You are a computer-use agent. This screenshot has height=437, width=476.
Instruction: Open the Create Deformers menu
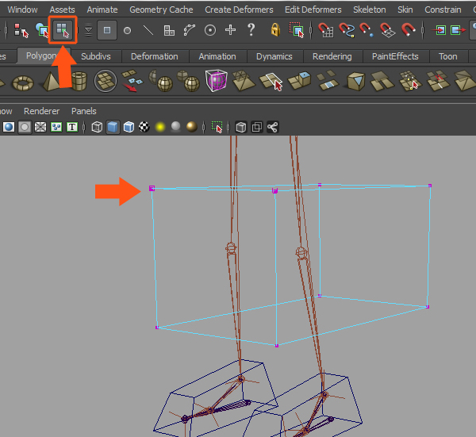(x=239, y=10)
